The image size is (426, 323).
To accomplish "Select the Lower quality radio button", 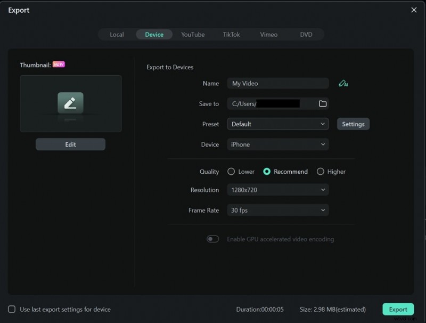I will [x=231, y=172].
